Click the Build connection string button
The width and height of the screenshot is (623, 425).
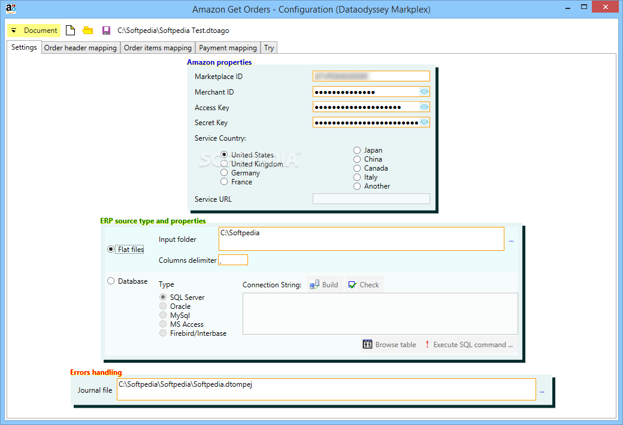tap(324, 284)
